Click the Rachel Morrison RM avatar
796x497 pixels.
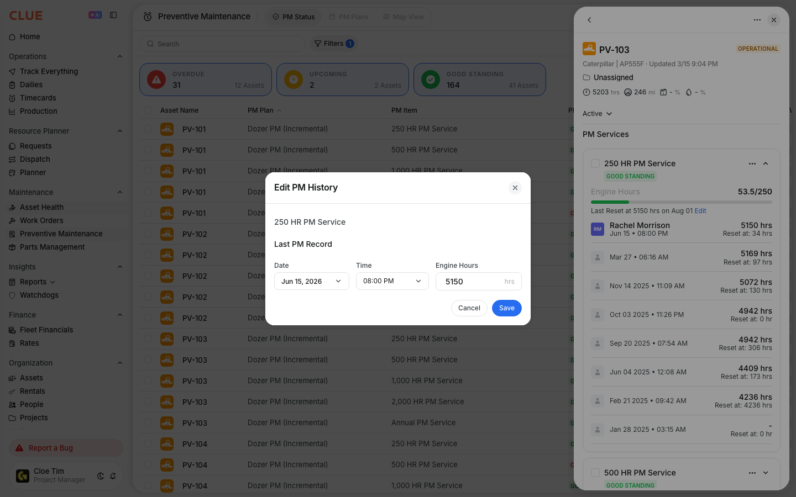click(x=598, y=229)
